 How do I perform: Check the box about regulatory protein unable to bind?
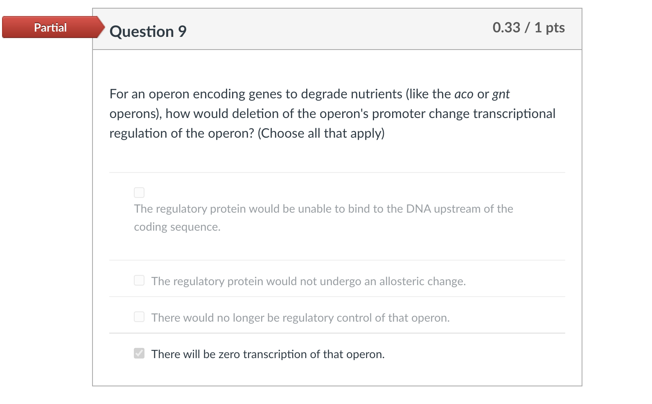139,192
